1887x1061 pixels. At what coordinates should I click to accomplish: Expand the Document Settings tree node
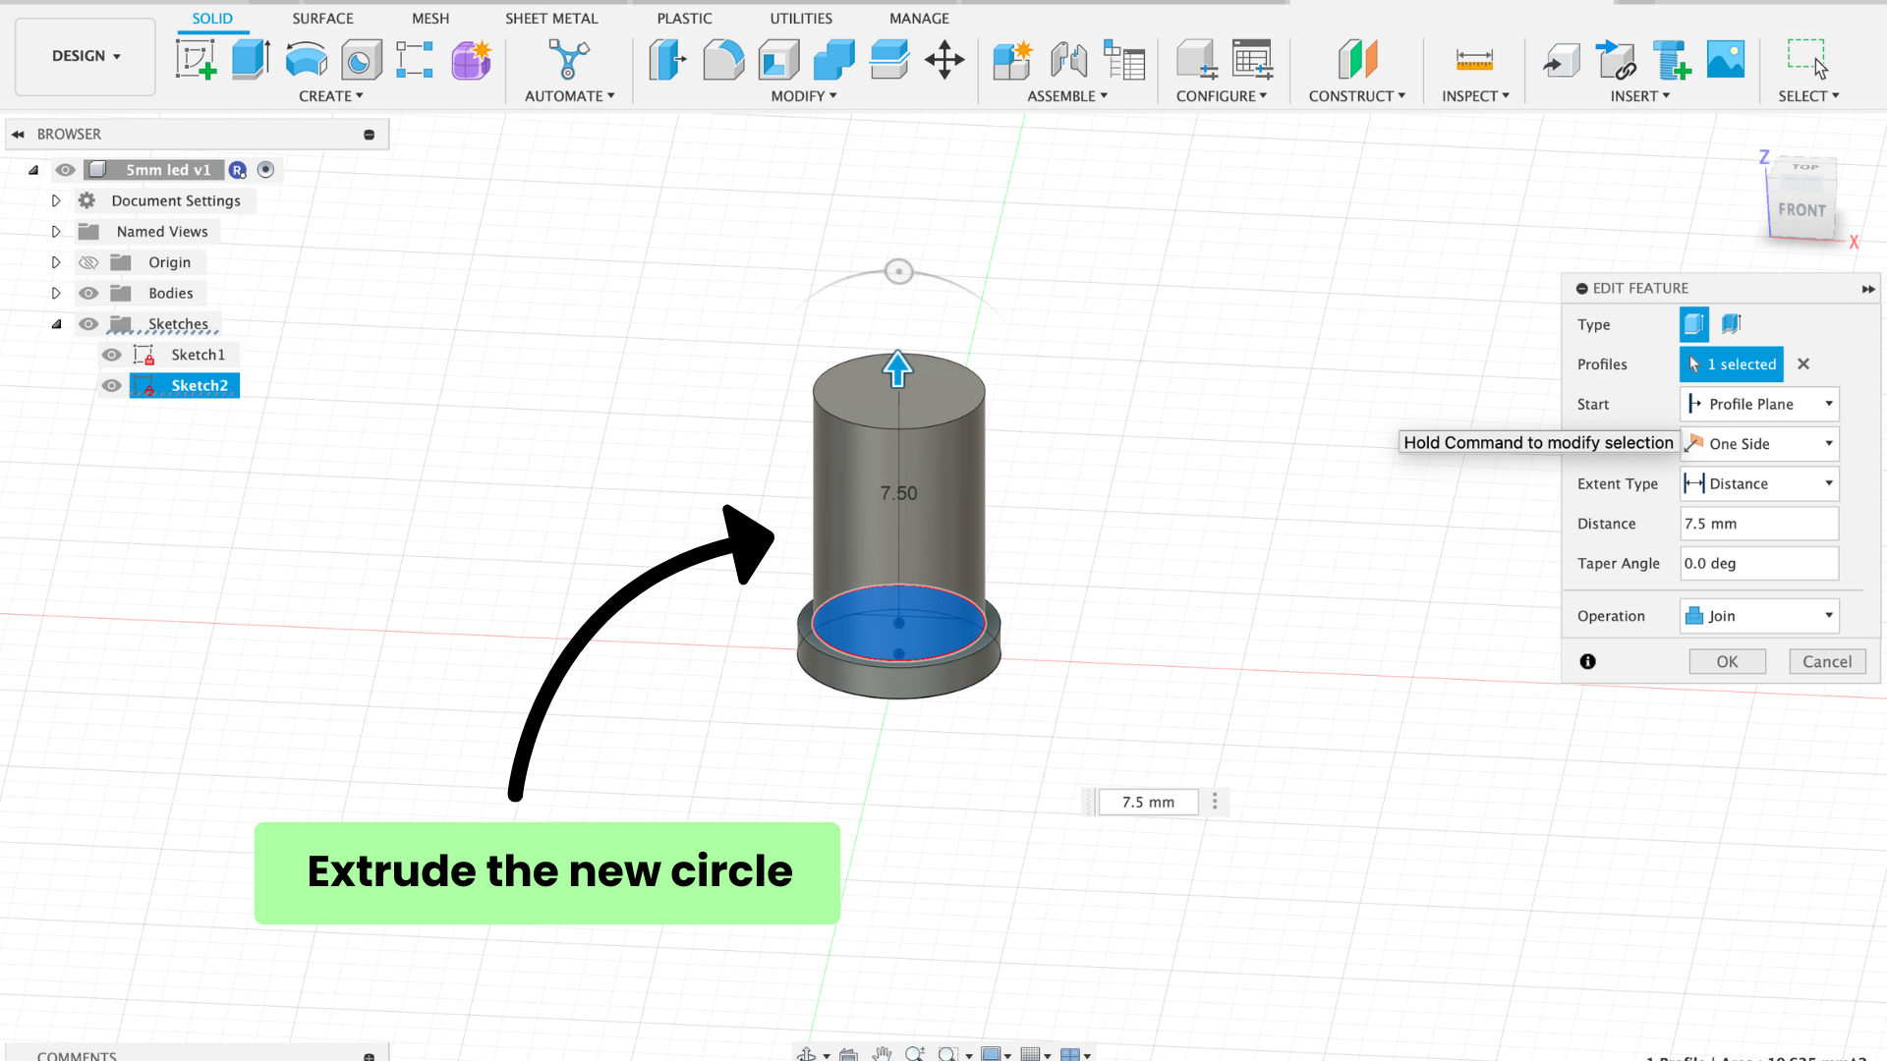click(56, 201)
